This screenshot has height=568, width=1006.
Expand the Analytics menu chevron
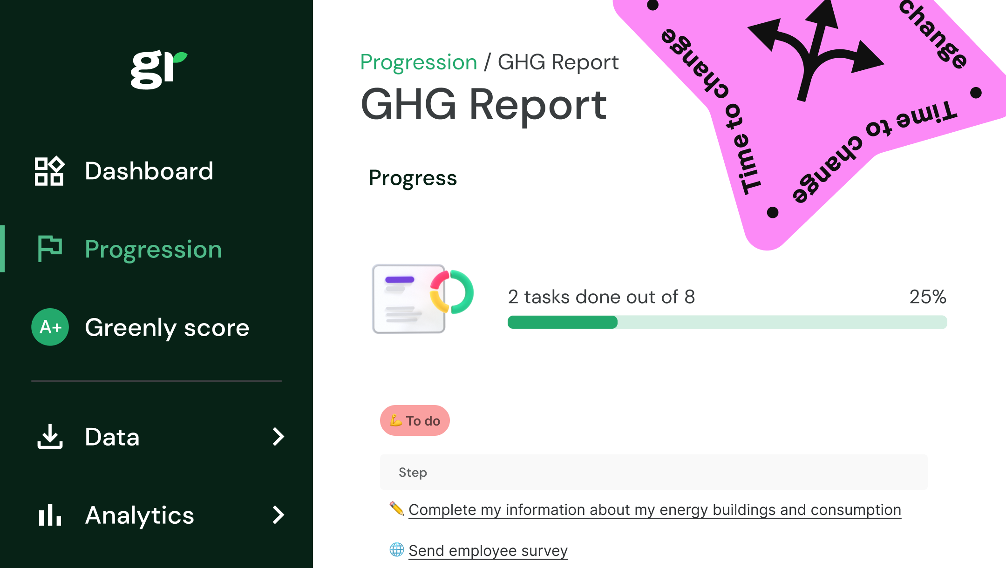(x=278, y=515)
